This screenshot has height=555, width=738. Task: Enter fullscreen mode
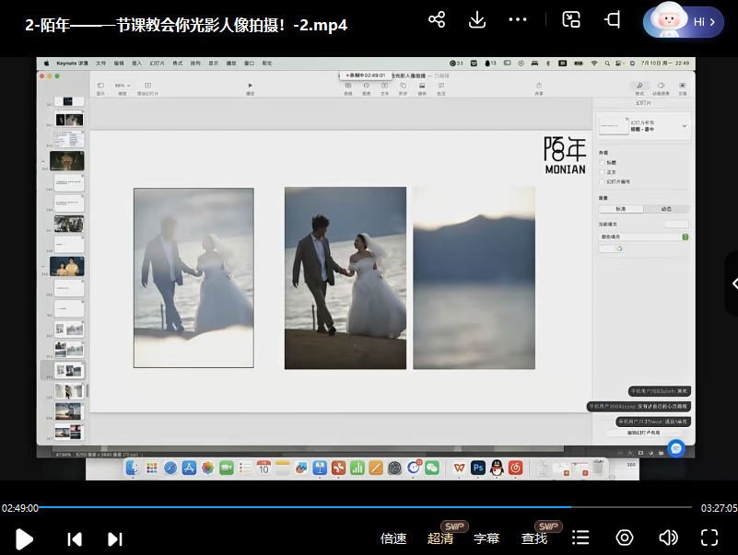tap(709, 538)
